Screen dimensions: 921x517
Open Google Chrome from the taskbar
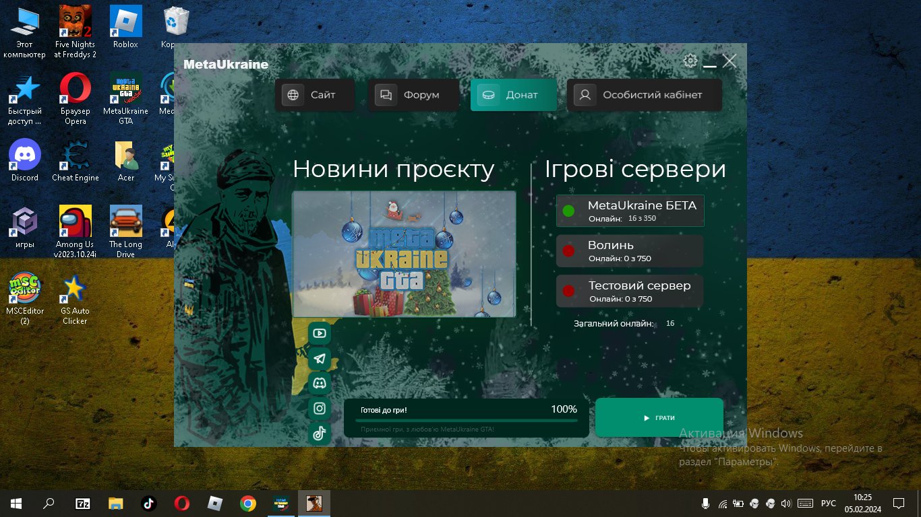click(x=247, y=503)
